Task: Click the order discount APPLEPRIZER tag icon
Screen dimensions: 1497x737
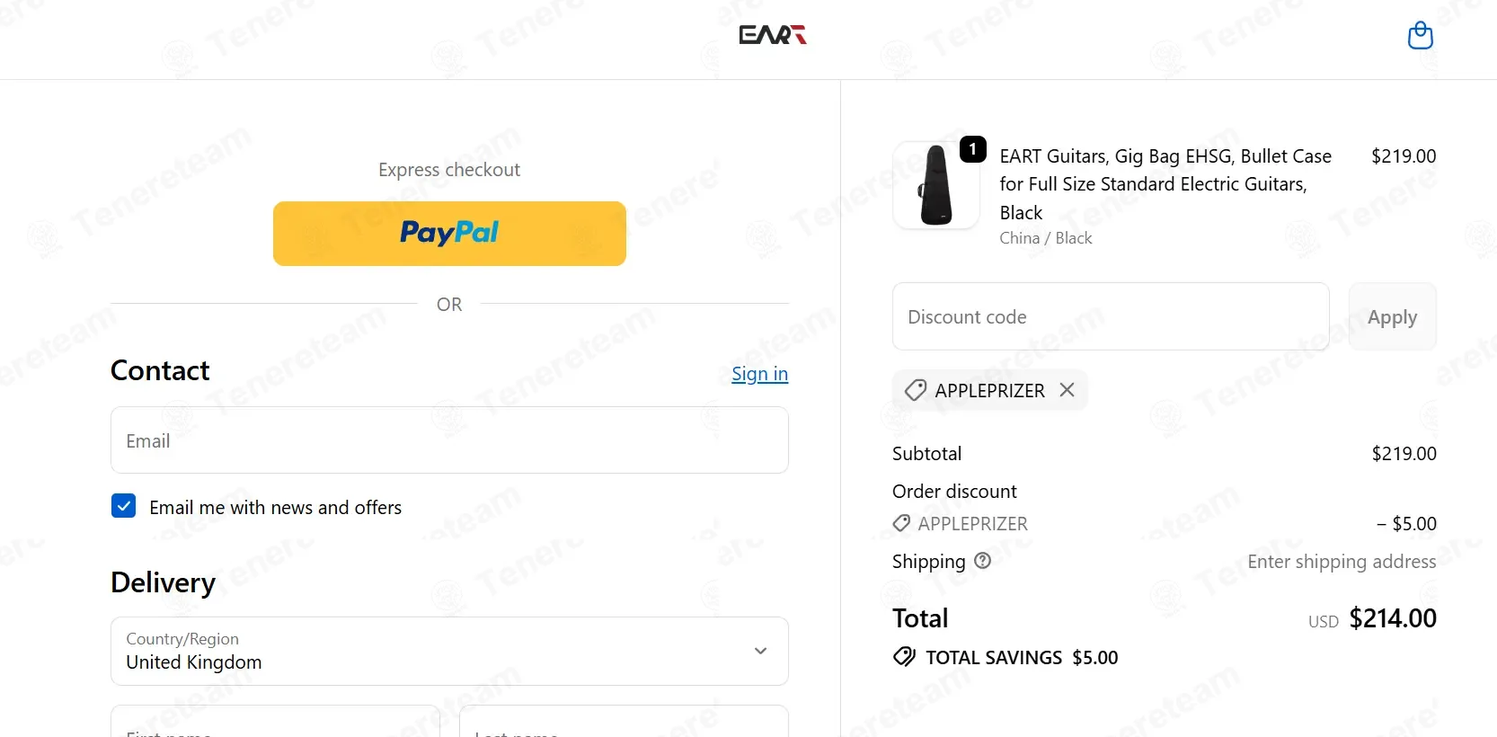Action: [x=901, y=523]
